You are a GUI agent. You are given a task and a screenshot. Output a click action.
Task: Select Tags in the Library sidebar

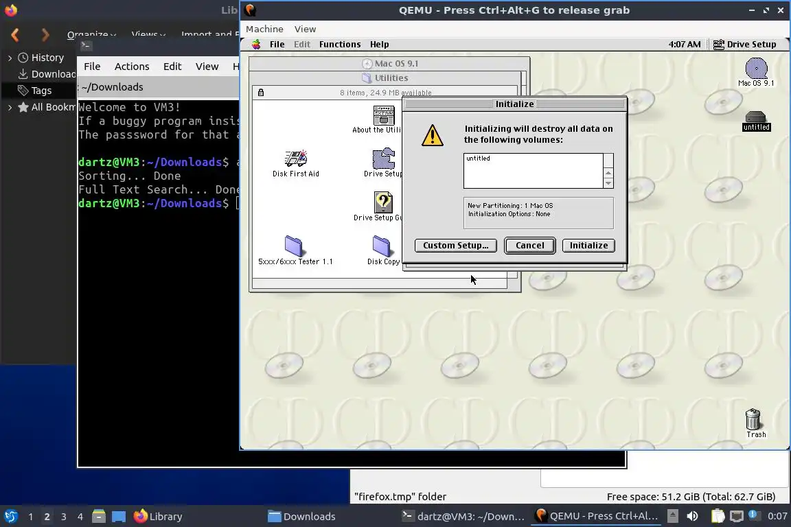[41, 91]
